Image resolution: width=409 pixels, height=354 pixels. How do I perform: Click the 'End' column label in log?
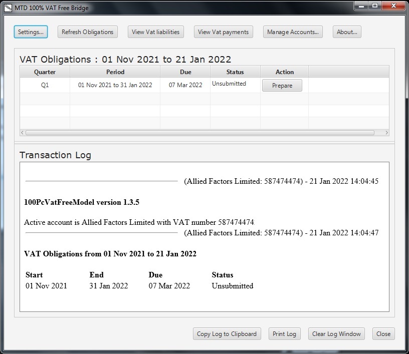(x=97, y=275)
